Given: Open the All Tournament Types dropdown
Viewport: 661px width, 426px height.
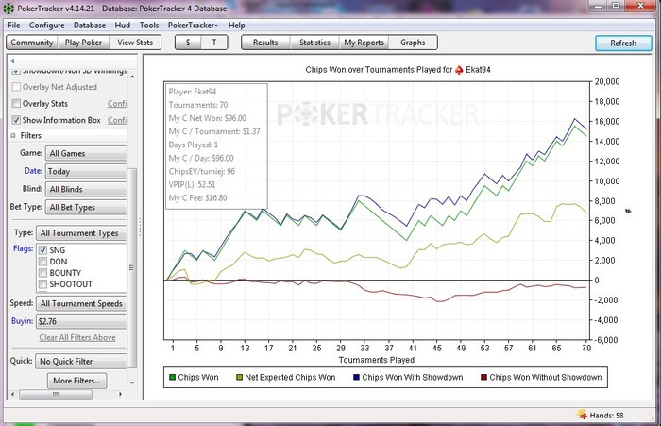Looking at the screenshot, I should [x=81, y=233].
